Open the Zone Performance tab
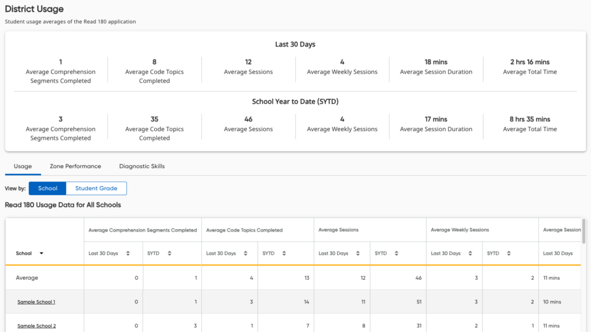 pos(75,166)
